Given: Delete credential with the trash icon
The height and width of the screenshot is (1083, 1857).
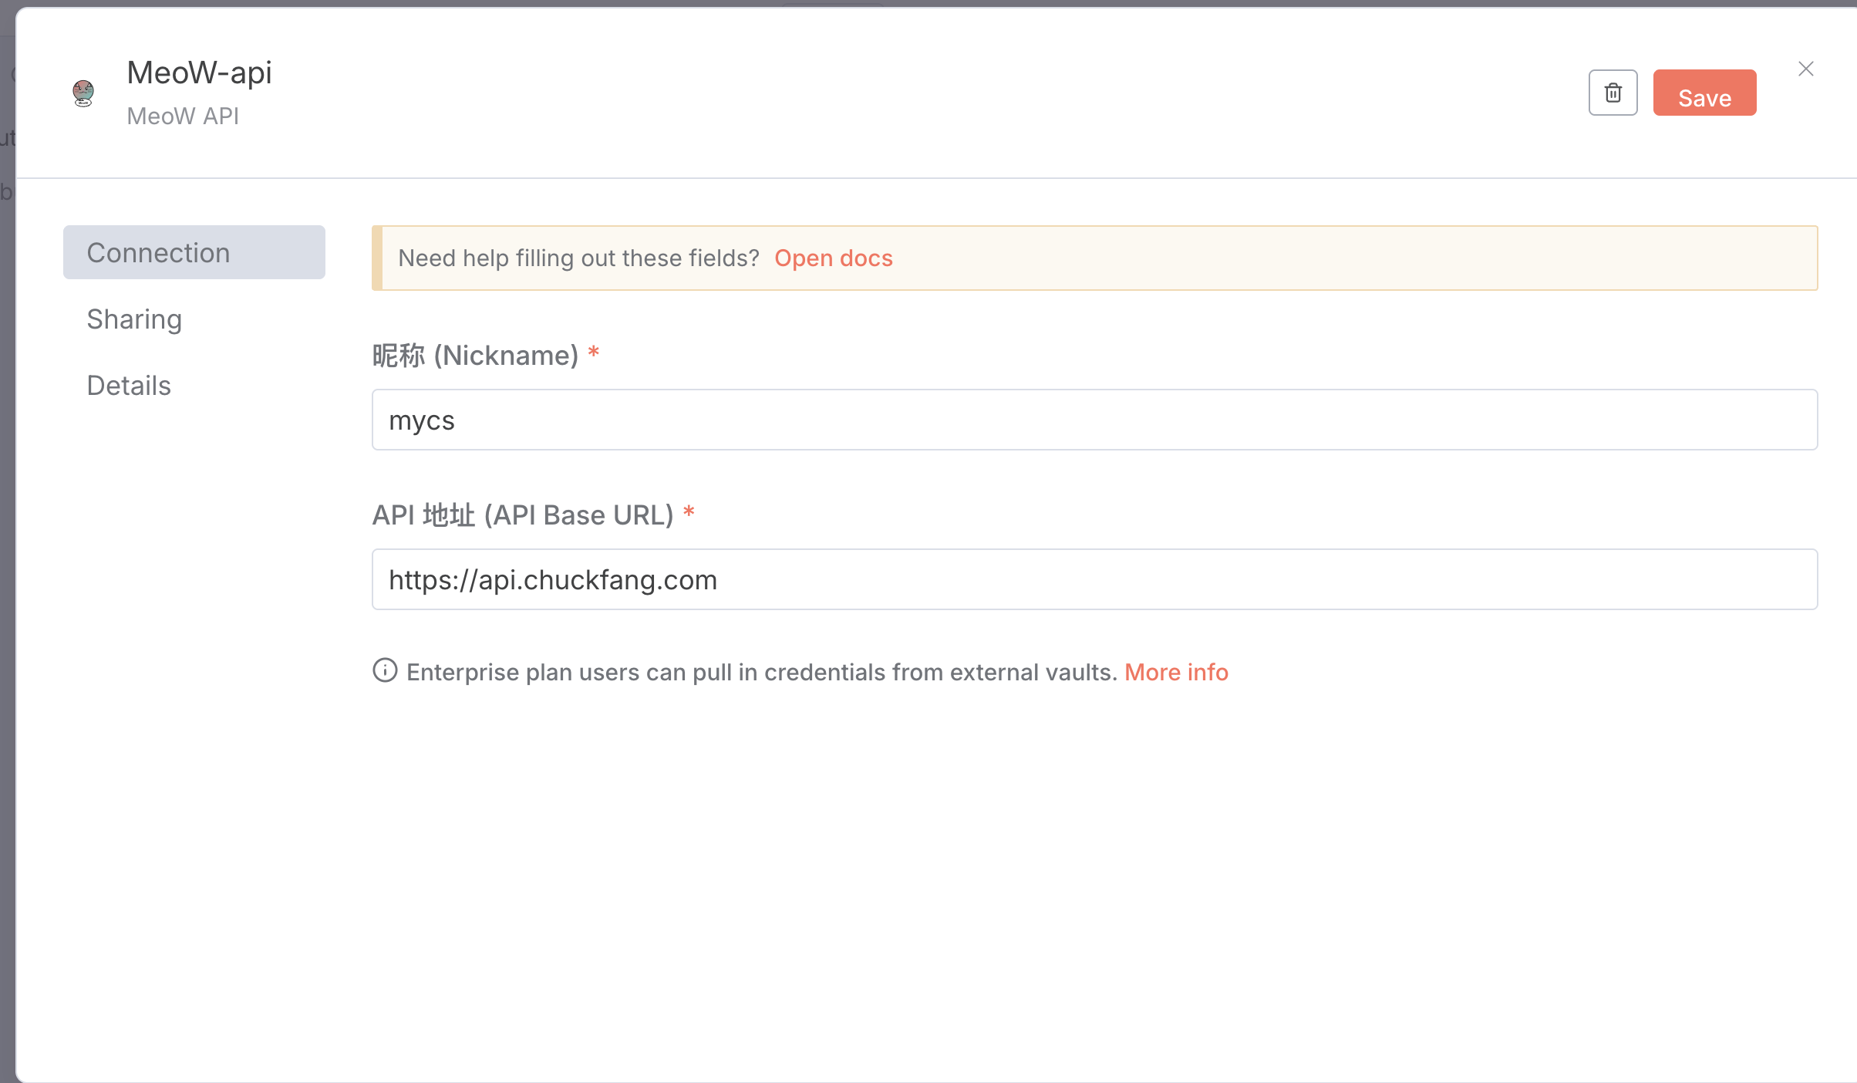Looking at the screenshot, I should (1613, 93).
